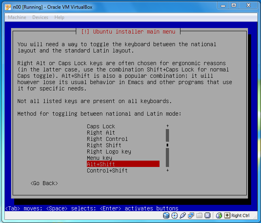
Task: Click the shared folders status icon
Action: (199, 216)
